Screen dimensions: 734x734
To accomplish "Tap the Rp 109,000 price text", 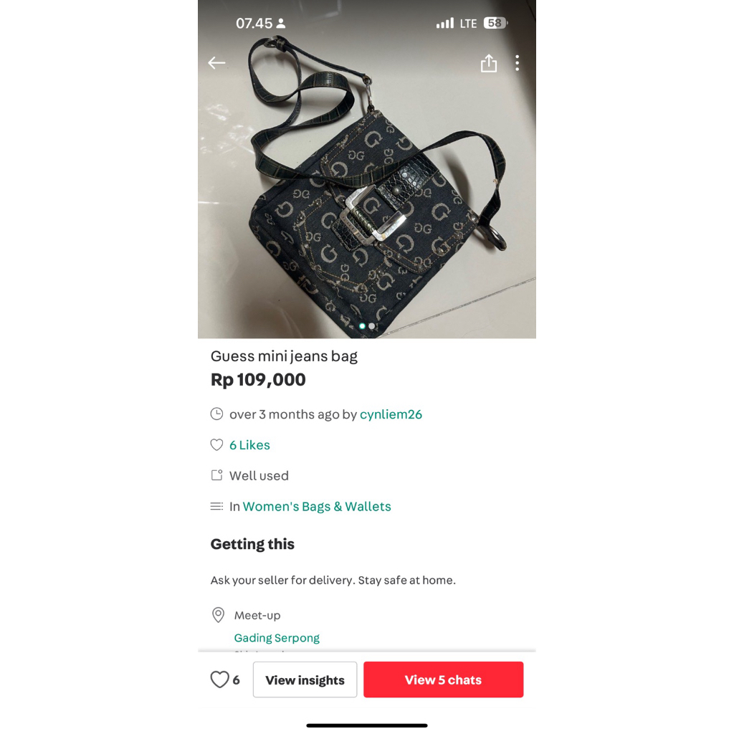I will click(258, 380).
